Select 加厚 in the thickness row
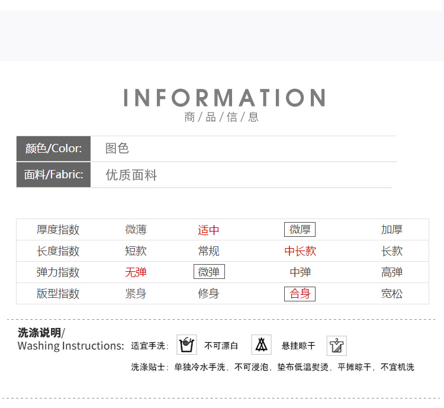The height and width of the screenshot is (408, 444). [392, 230]
